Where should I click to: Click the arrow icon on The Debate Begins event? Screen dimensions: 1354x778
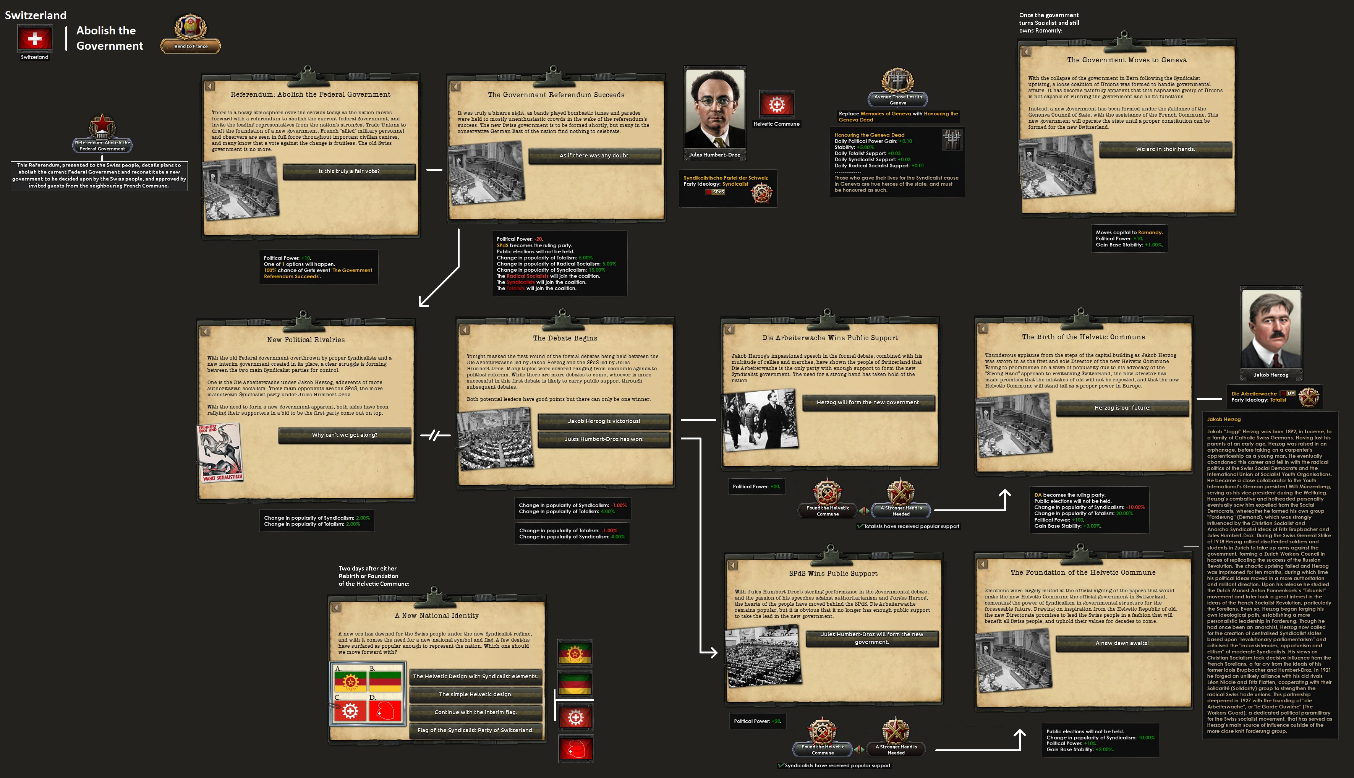click(x=465, y=330)
